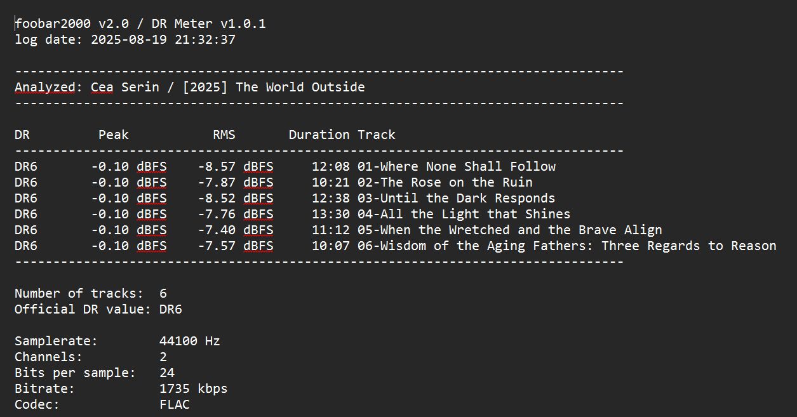Click RMS value '-7.57'
Image resolution: width=797 pixels, height=417 pixels.
[x=217, y=246]
